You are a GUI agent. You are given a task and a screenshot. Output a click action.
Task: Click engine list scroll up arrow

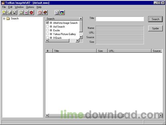tap(81, 19)
